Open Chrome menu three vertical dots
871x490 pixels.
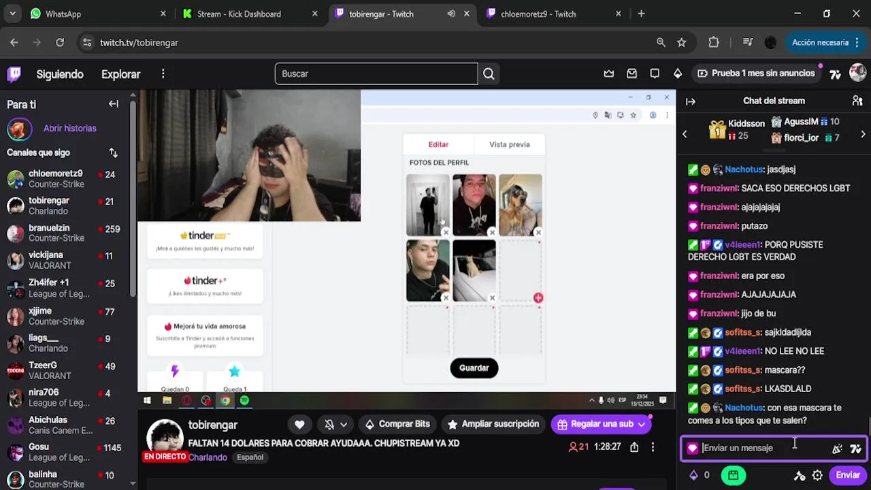pyautogui.click(x=857, y=42)
